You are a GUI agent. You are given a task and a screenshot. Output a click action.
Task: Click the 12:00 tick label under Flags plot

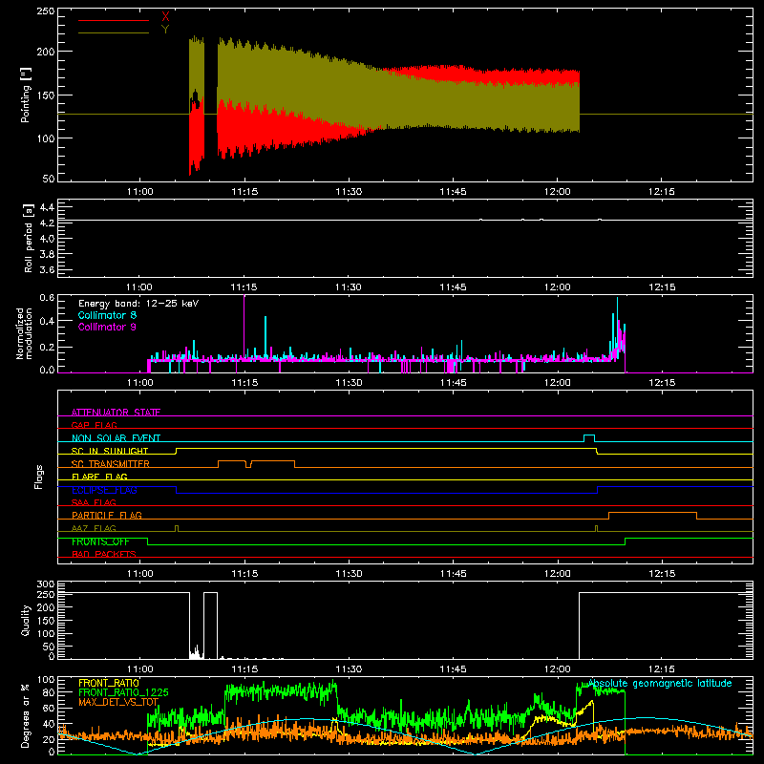(558, 574)
